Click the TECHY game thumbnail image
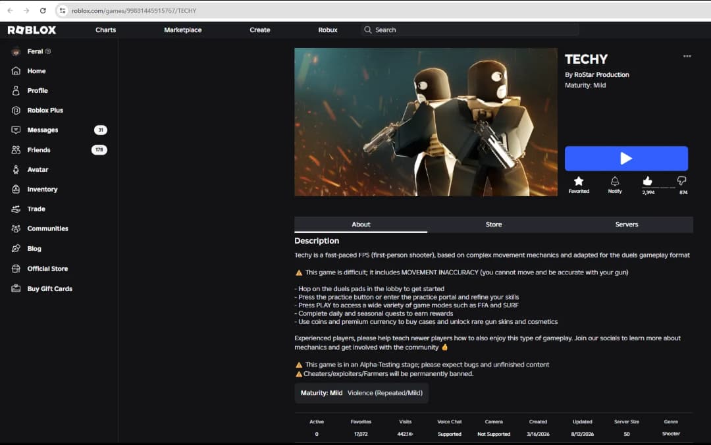The height and width of the screenshot is (445, 711). 426,122
